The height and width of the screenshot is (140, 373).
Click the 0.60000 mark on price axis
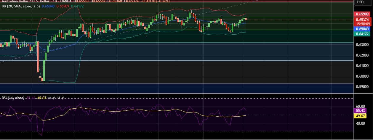pyautogui.click(x=362, y=76)
